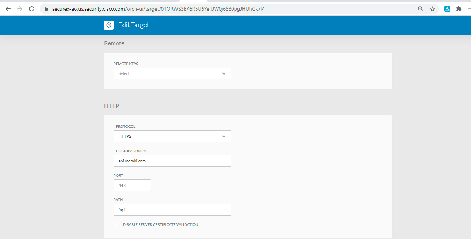Image resolution: width=475 pixels, height=241 pixels.
Task: Click the PORT field label
Action: click(x=118, y=176)
